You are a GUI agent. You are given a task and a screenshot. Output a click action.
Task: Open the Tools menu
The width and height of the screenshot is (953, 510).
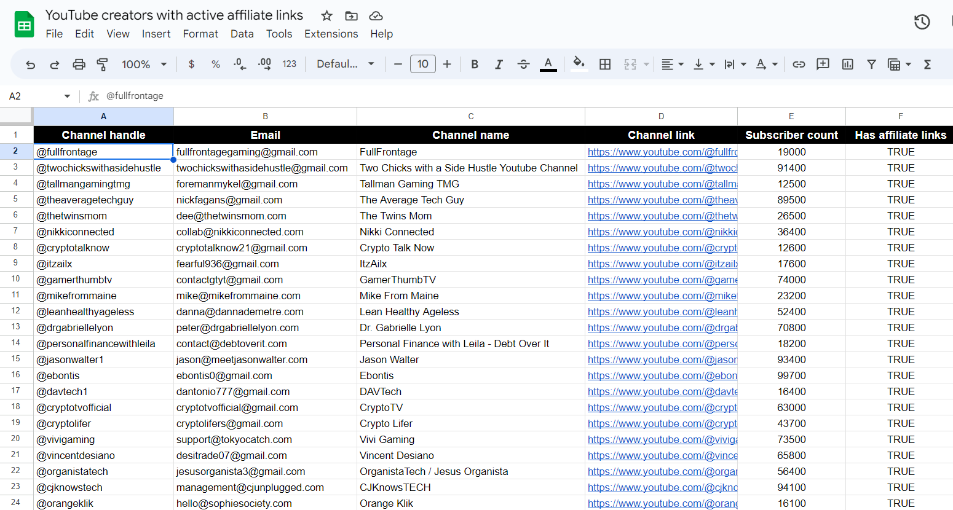tap(279, 34)
